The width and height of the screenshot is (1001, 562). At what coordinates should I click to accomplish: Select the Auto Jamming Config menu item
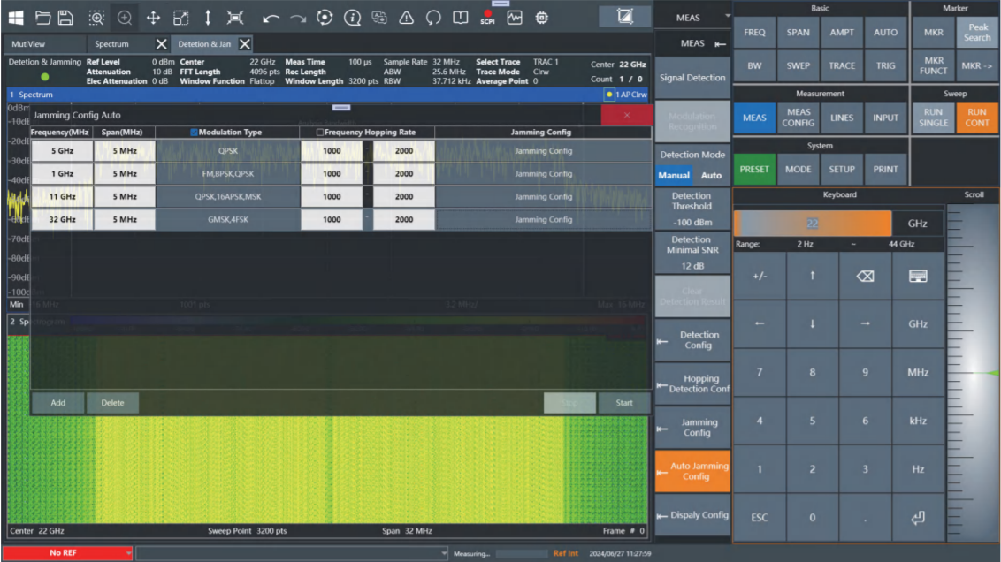tap(692, 471)
